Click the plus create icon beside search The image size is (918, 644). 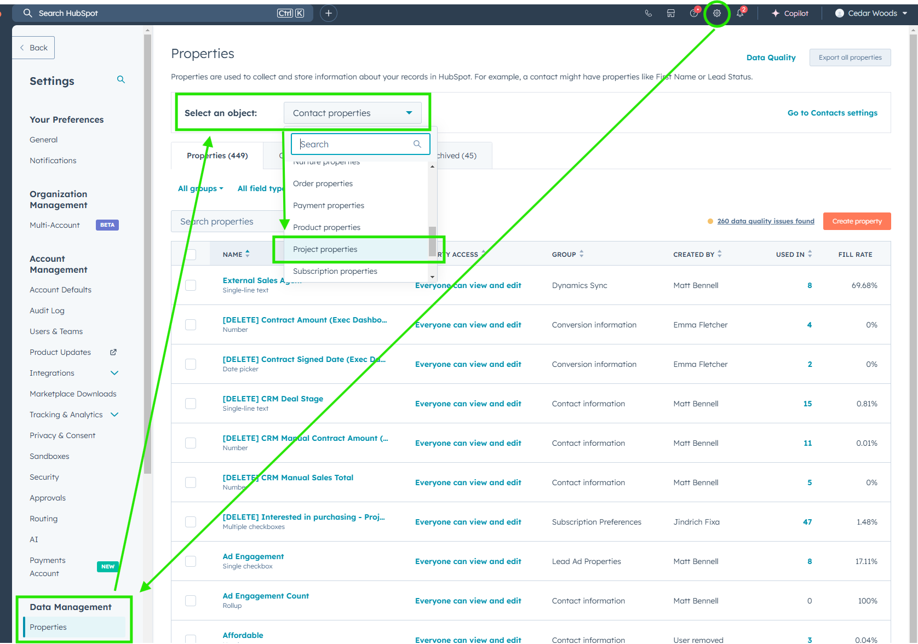329,13
